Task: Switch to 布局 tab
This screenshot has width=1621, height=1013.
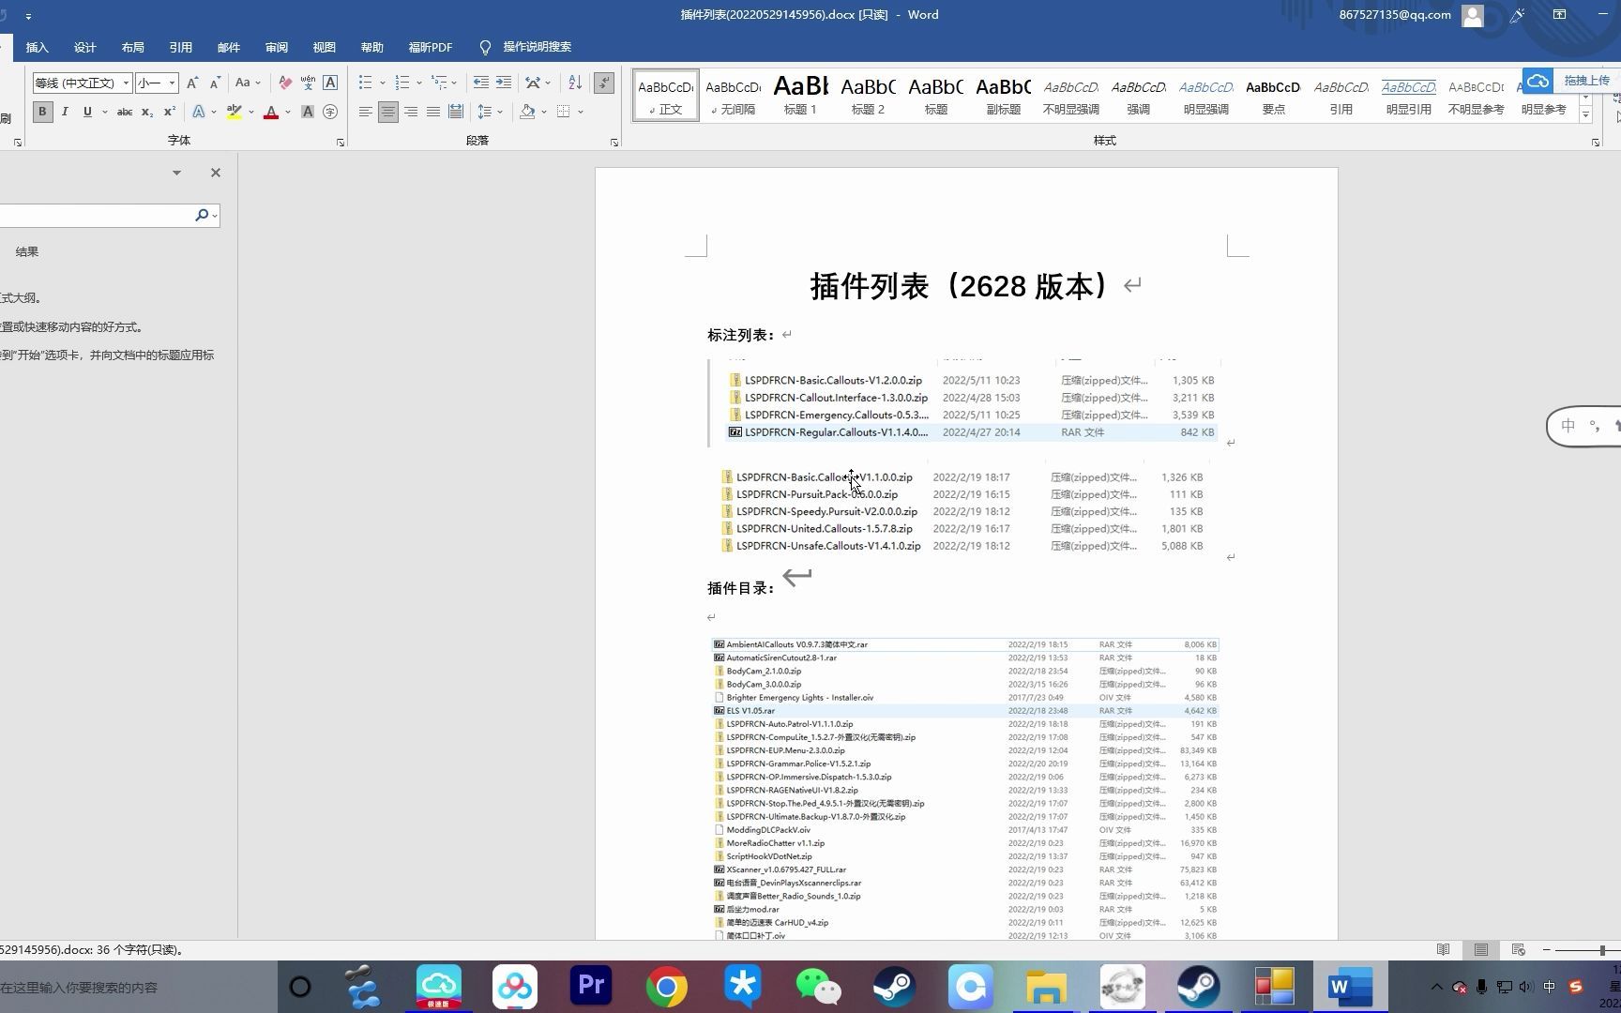Action: (133, 47)
